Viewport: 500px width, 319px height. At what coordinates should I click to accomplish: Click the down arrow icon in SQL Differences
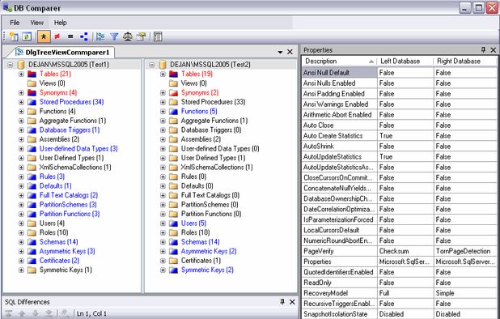click(36, 313)
